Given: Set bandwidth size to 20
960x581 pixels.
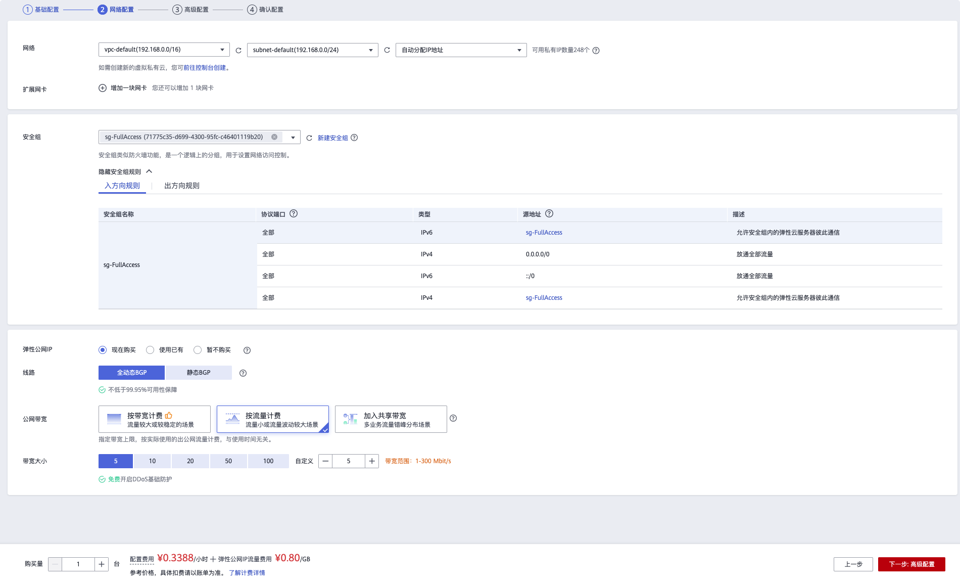Looking at the screenshot, I should (x=190, y=461).
